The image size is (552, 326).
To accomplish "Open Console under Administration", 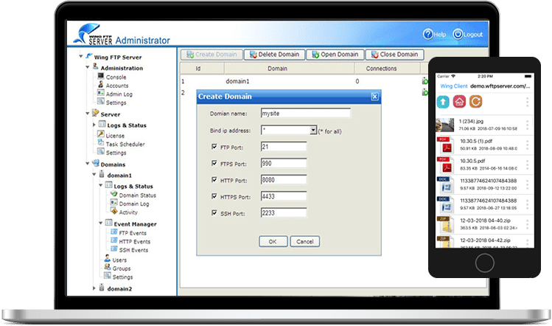I will click(116, 77).
